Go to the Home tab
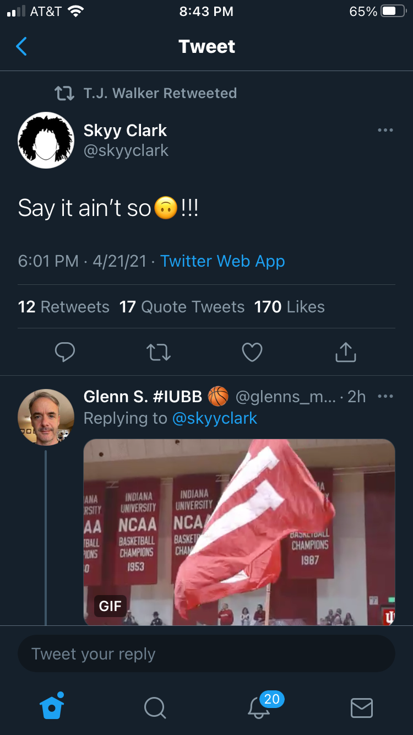 52,706
